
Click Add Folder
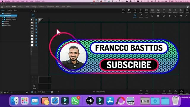[7, 26]
